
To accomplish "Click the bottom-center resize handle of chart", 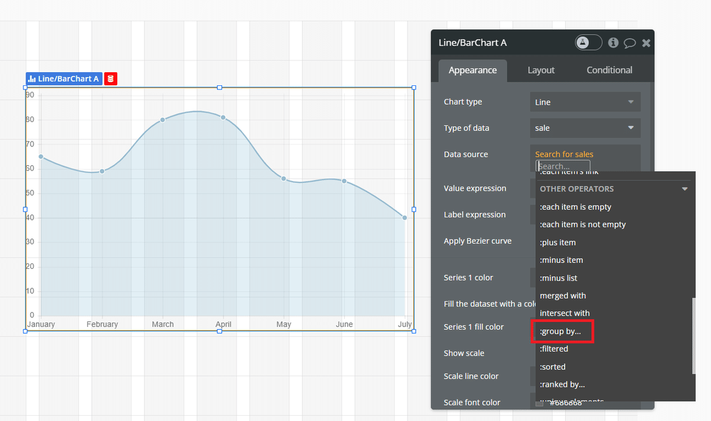I will point(219,331).
